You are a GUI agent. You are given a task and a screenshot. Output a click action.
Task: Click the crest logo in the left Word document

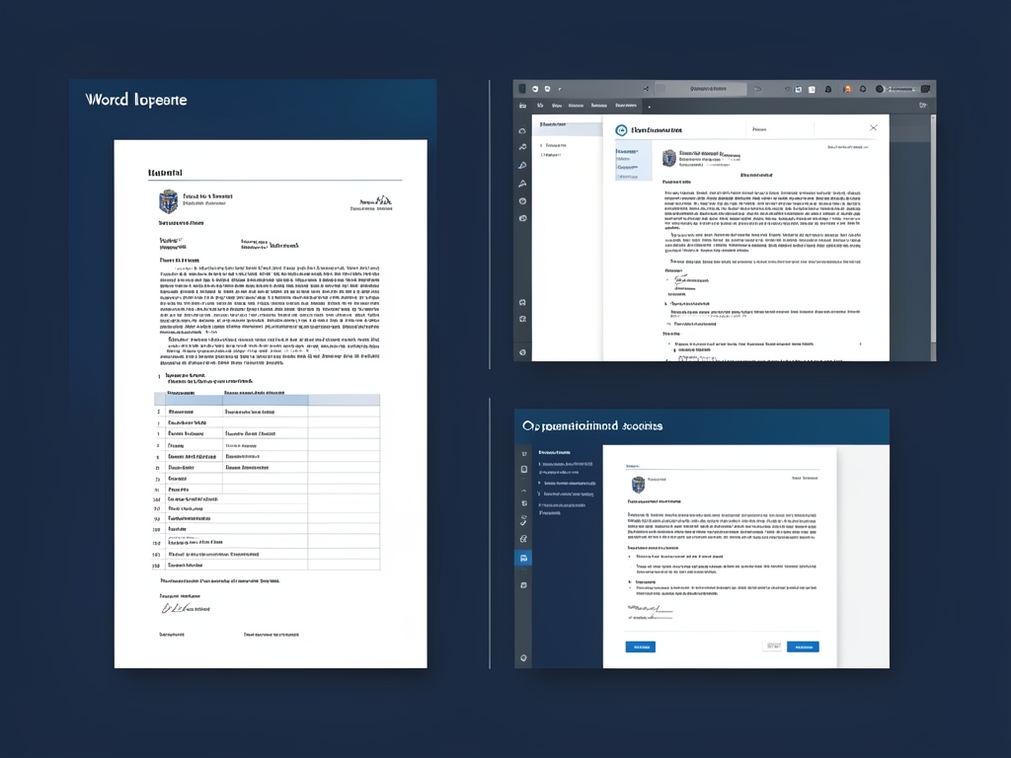[x=168, y=201]
